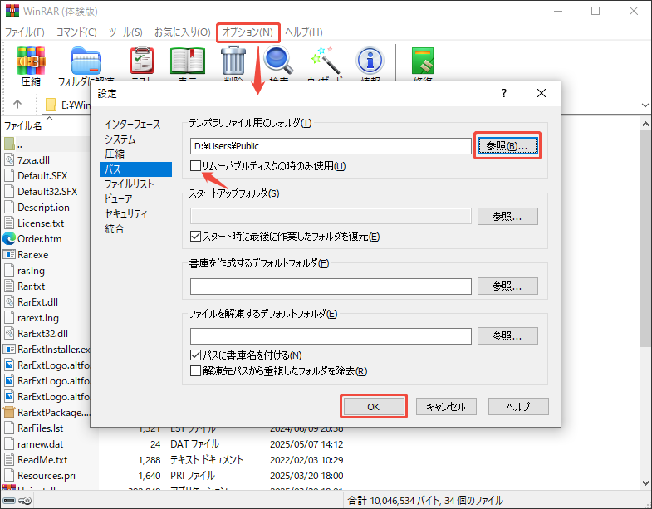Close the 設定 dialog with X

pyautogui.click(x=542, y=93)
